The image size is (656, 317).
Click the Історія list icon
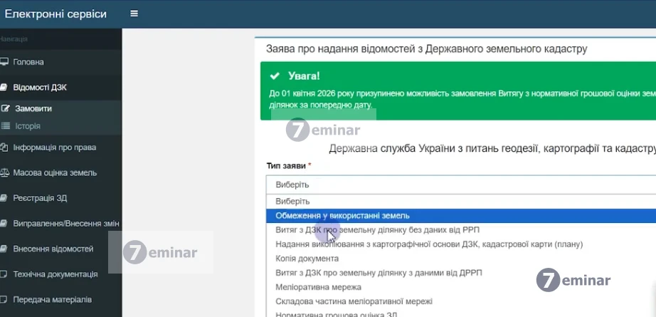tap(6, 126)
